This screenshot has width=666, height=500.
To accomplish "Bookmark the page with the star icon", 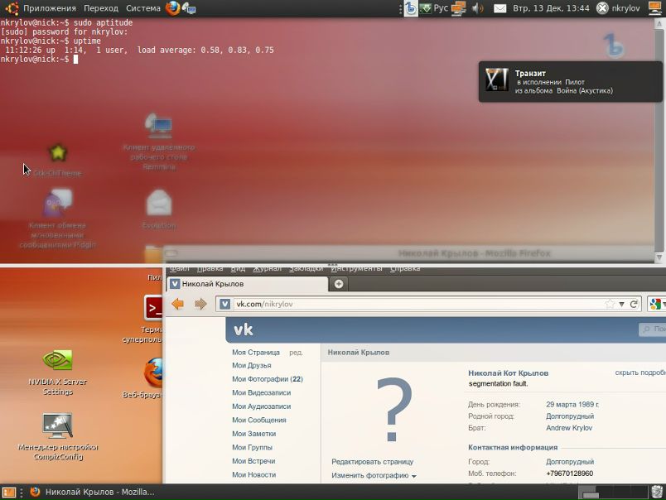I will coord(610,304).
